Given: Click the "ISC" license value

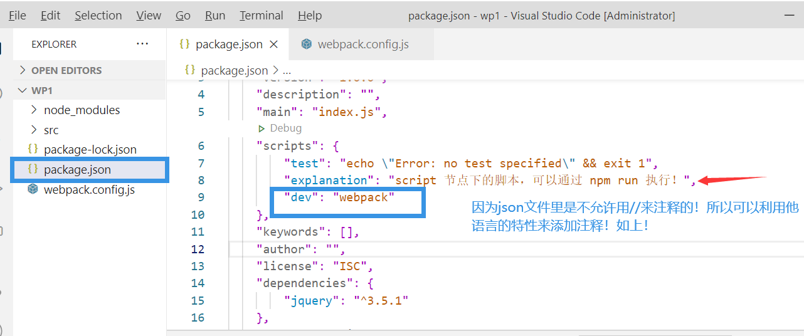Looking at the screenshot, I should coord(349,266).
